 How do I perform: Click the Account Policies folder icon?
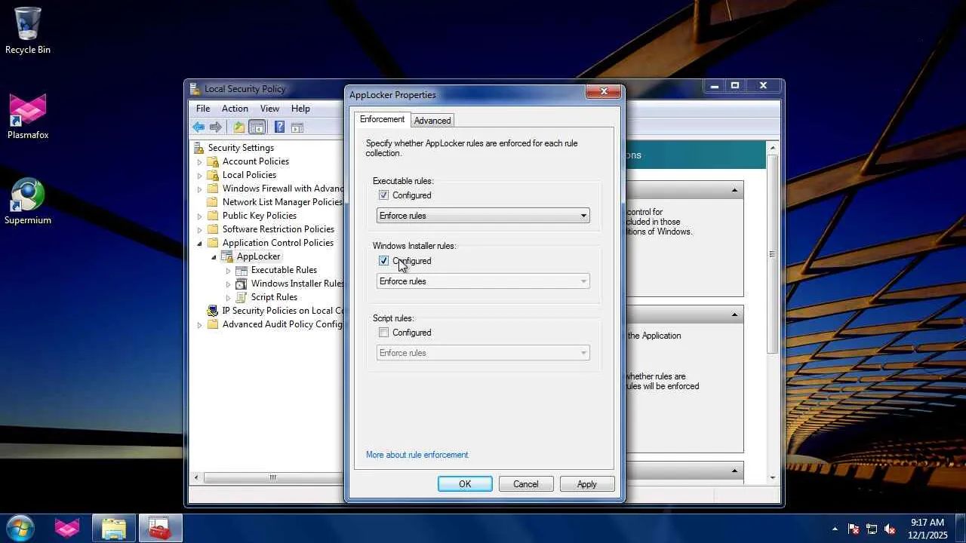(213, 161)
